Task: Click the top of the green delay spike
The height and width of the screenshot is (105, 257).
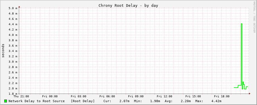Action: tap(242, 24)
